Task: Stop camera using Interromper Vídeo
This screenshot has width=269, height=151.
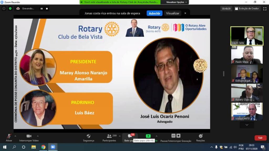Action: pyautogui.click(x=29, y=137)
